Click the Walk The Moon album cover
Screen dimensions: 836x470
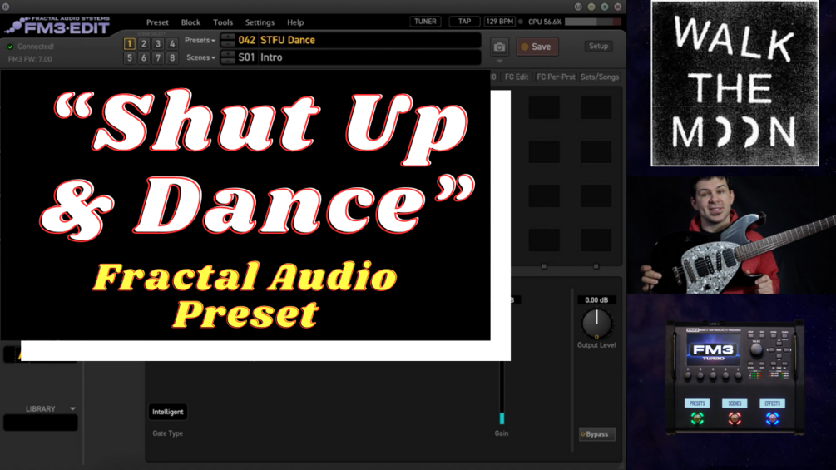735,83
